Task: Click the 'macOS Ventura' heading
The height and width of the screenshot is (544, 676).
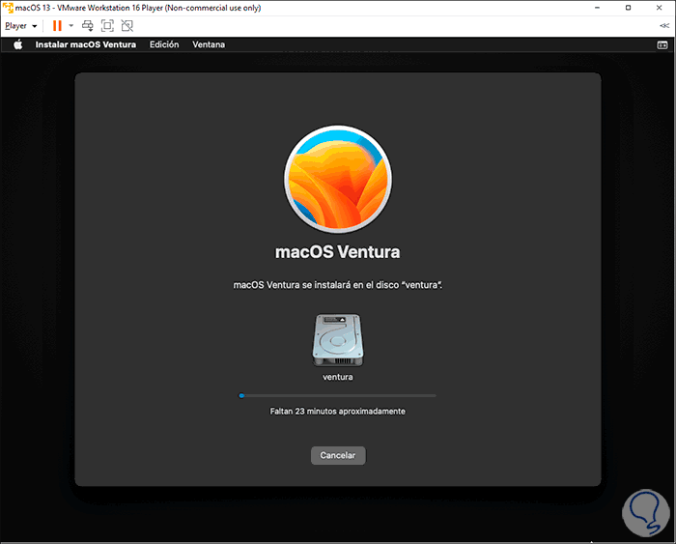Action: pyautogui.click(x=338, y=252)
